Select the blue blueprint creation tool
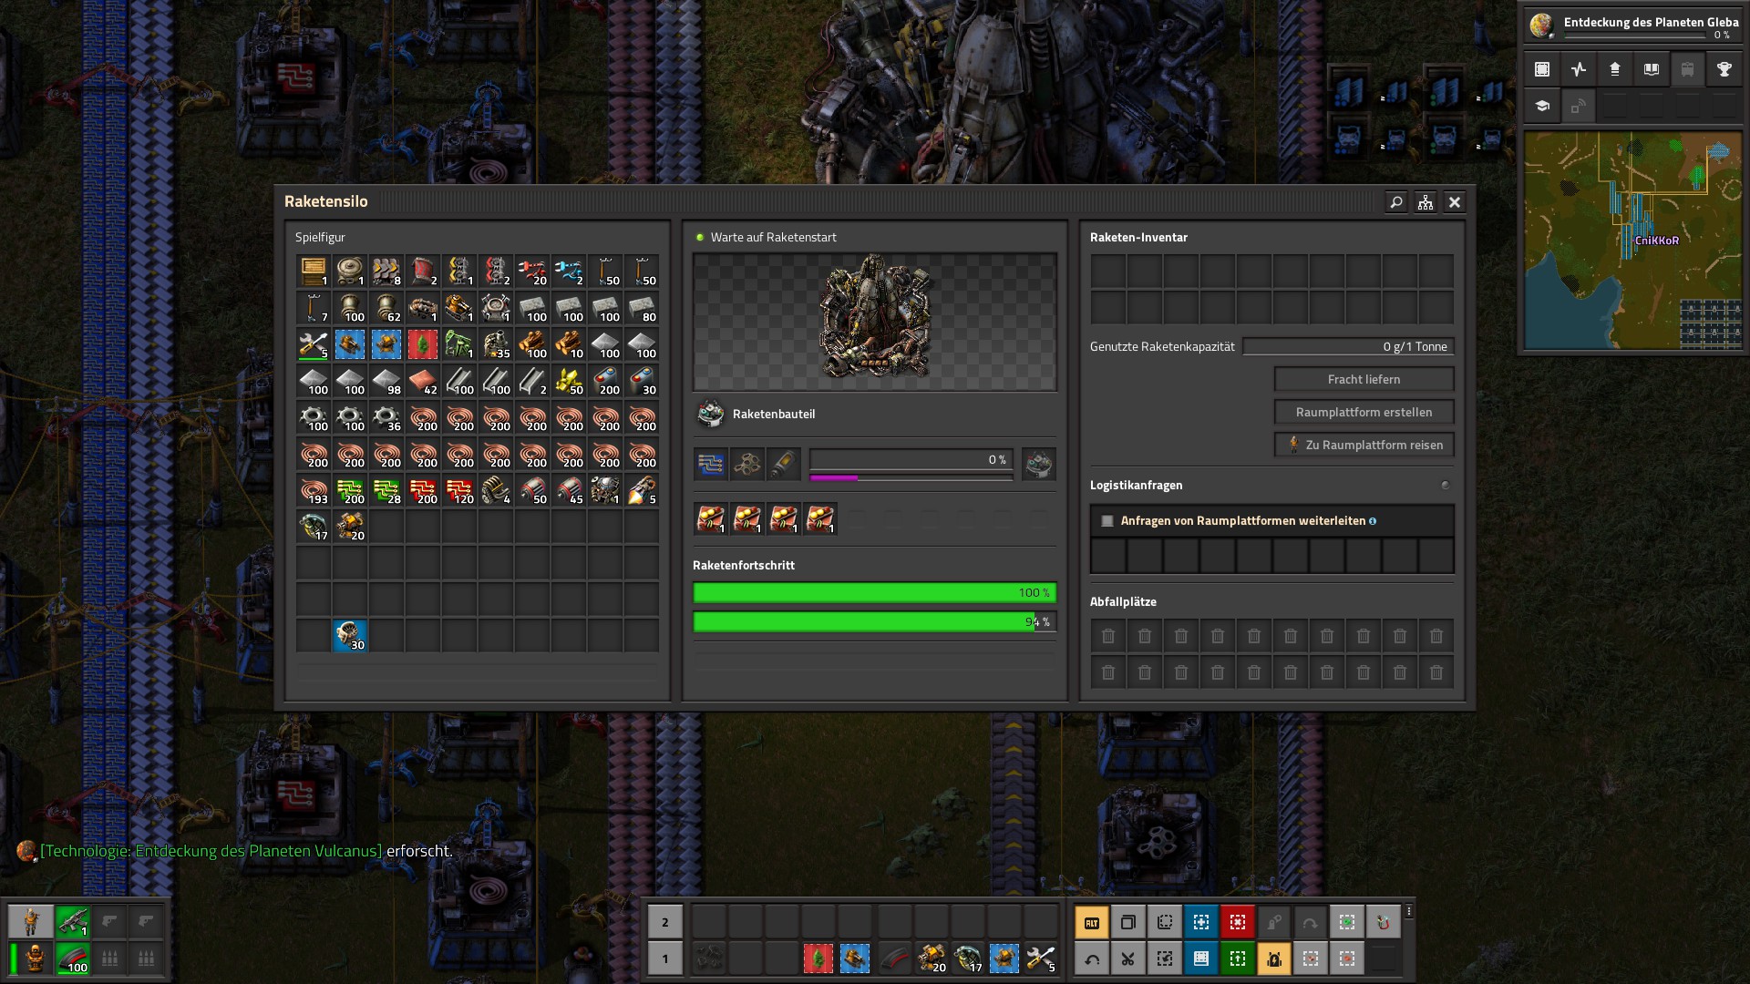The width and height of the screenshot is (1750, 984). point(1200,922)
